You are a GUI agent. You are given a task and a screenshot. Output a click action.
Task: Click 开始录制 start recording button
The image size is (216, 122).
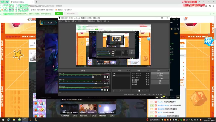[160, 76]
